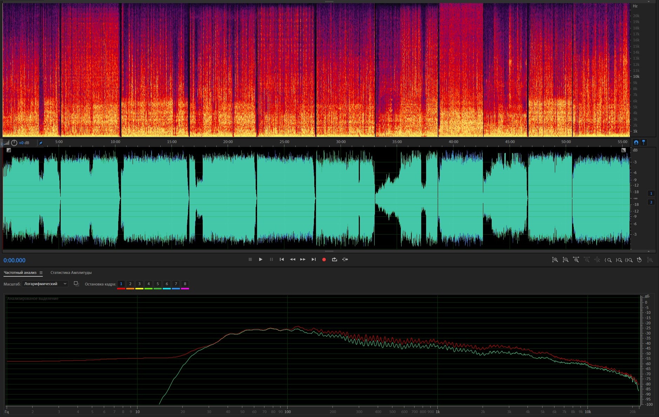Click the red Record button
This screenshot has width=659, height=417.
[324, 260]
